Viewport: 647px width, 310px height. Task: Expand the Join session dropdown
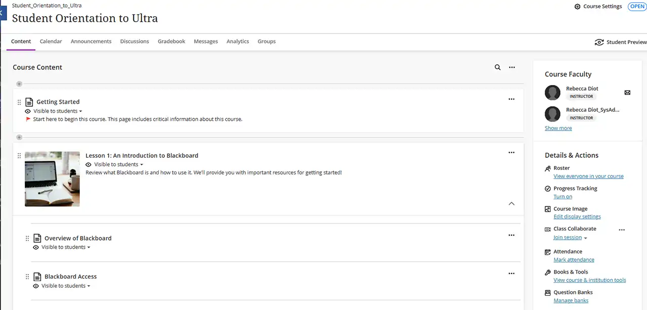[570, 238]
